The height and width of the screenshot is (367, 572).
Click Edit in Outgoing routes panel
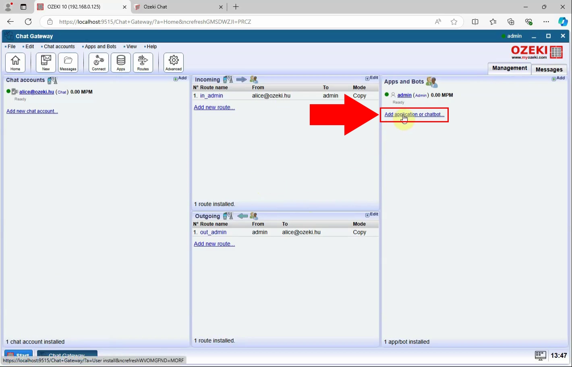[372, 214]
